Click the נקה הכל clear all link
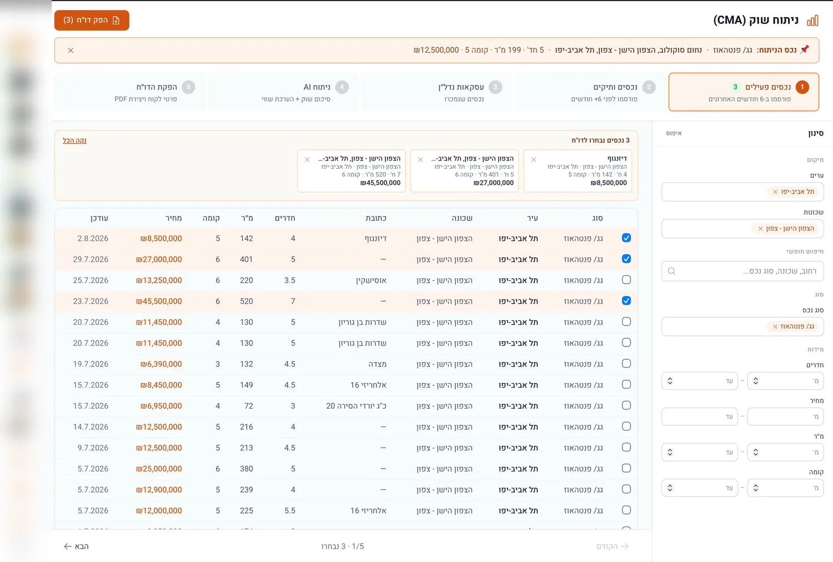This screenshot has width=833, height=562. (x=74, y=140)
